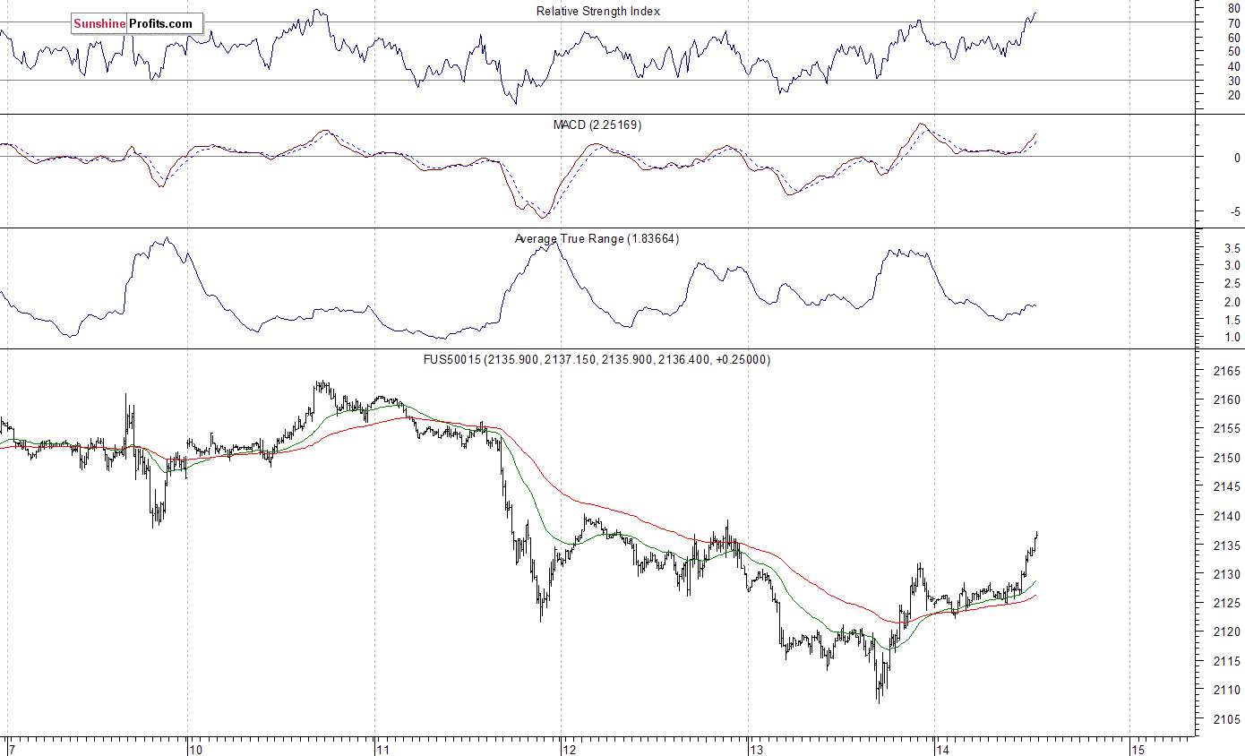Click the 2135 price axis label
This screenshot has width=1245, height=756.
(x=1226, y=546)
